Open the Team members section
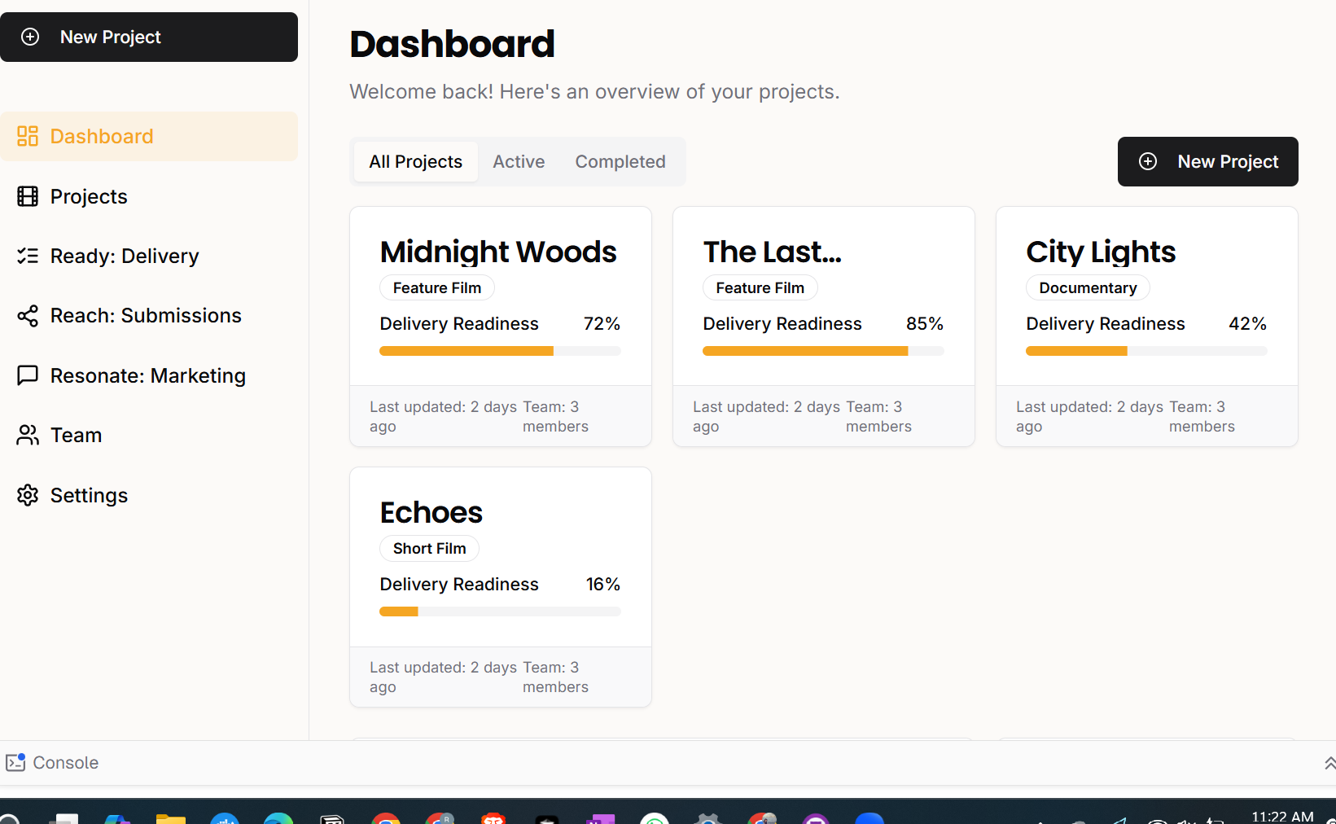The width and height of the screenshot is (1336, 824). coord(75,435)
